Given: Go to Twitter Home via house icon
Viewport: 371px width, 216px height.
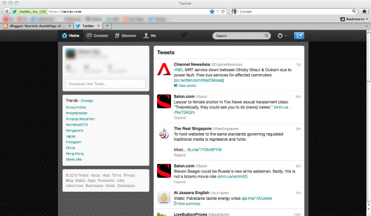Looking at the screenshot, I should point(71,36).
